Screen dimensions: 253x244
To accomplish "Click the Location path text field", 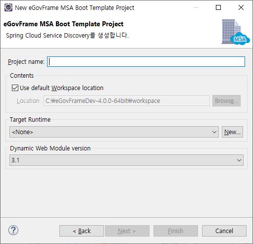I will 126,100.
